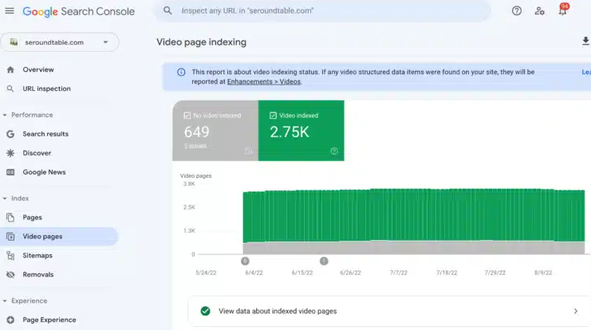Click the first annotation marker on chart timeline
Viewport: 591px width, 330px height.
point(245,261)
